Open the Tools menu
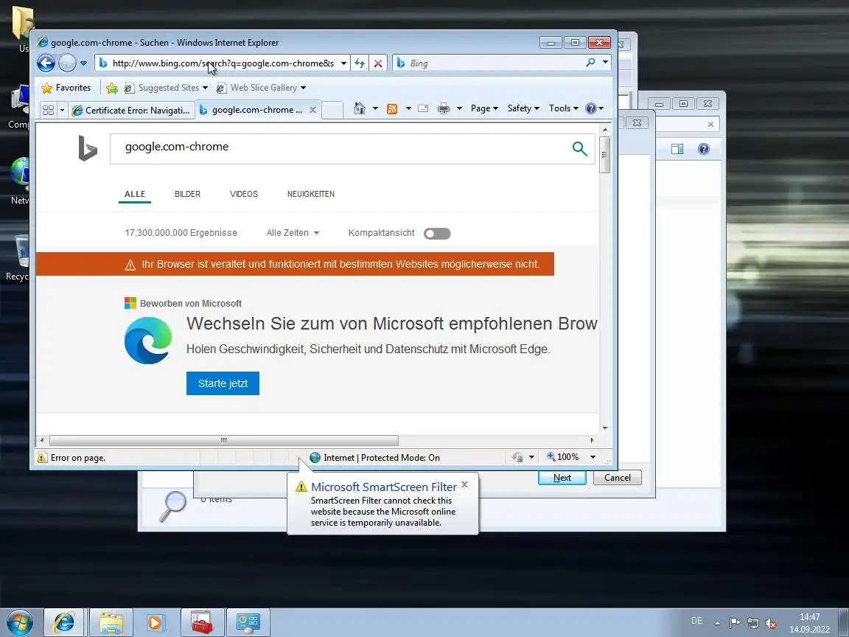Image resolution: width=849 pixels, height=637 pixels. (563, 108)
